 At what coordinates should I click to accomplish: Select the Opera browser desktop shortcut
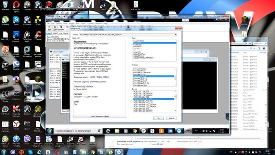coord(16,6)
